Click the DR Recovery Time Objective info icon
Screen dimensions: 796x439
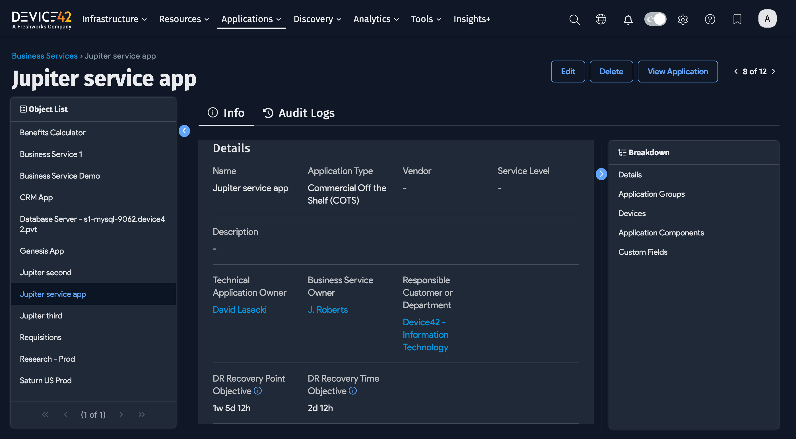pos(352,391)
